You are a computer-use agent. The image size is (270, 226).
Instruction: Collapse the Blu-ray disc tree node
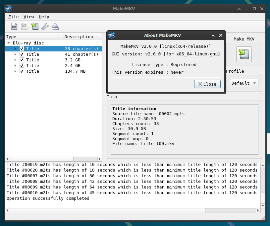(9, 43)
